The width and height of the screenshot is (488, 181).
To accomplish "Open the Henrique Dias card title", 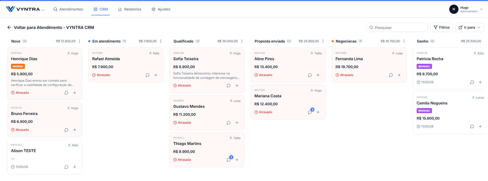I will 24,59.
